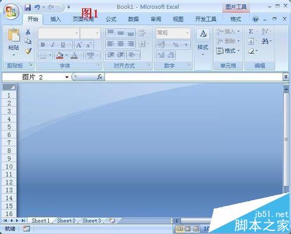Switch to Sheet2 tab
The image size is (291, 234).
pos(66,221)
